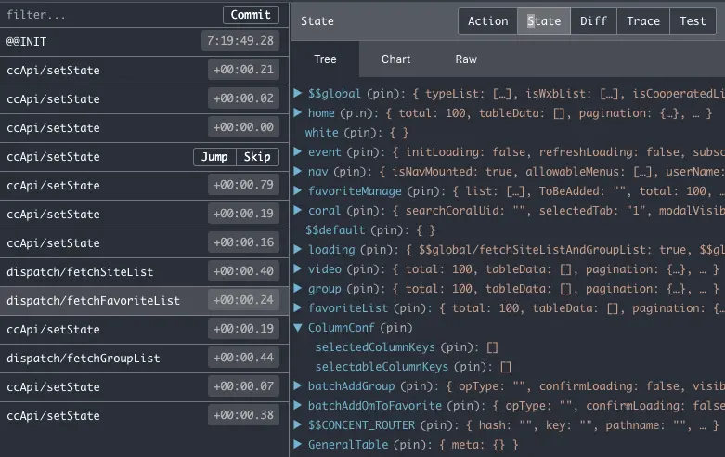Select ccApi/setState action at +00:00.02

coord(144,99)
